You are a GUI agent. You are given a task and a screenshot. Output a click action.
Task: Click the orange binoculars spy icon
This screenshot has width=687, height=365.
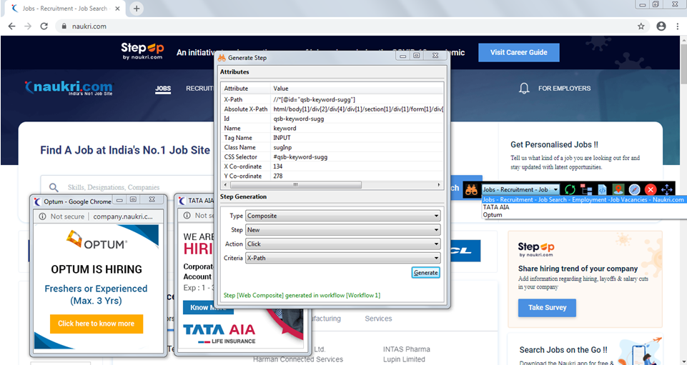pyautogui.click(x=471, y=189)
